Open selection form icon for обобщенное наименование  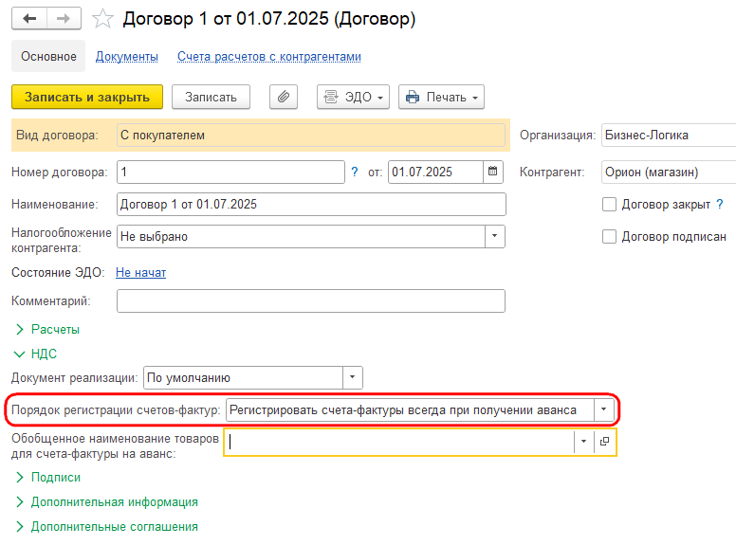[604, 441]
